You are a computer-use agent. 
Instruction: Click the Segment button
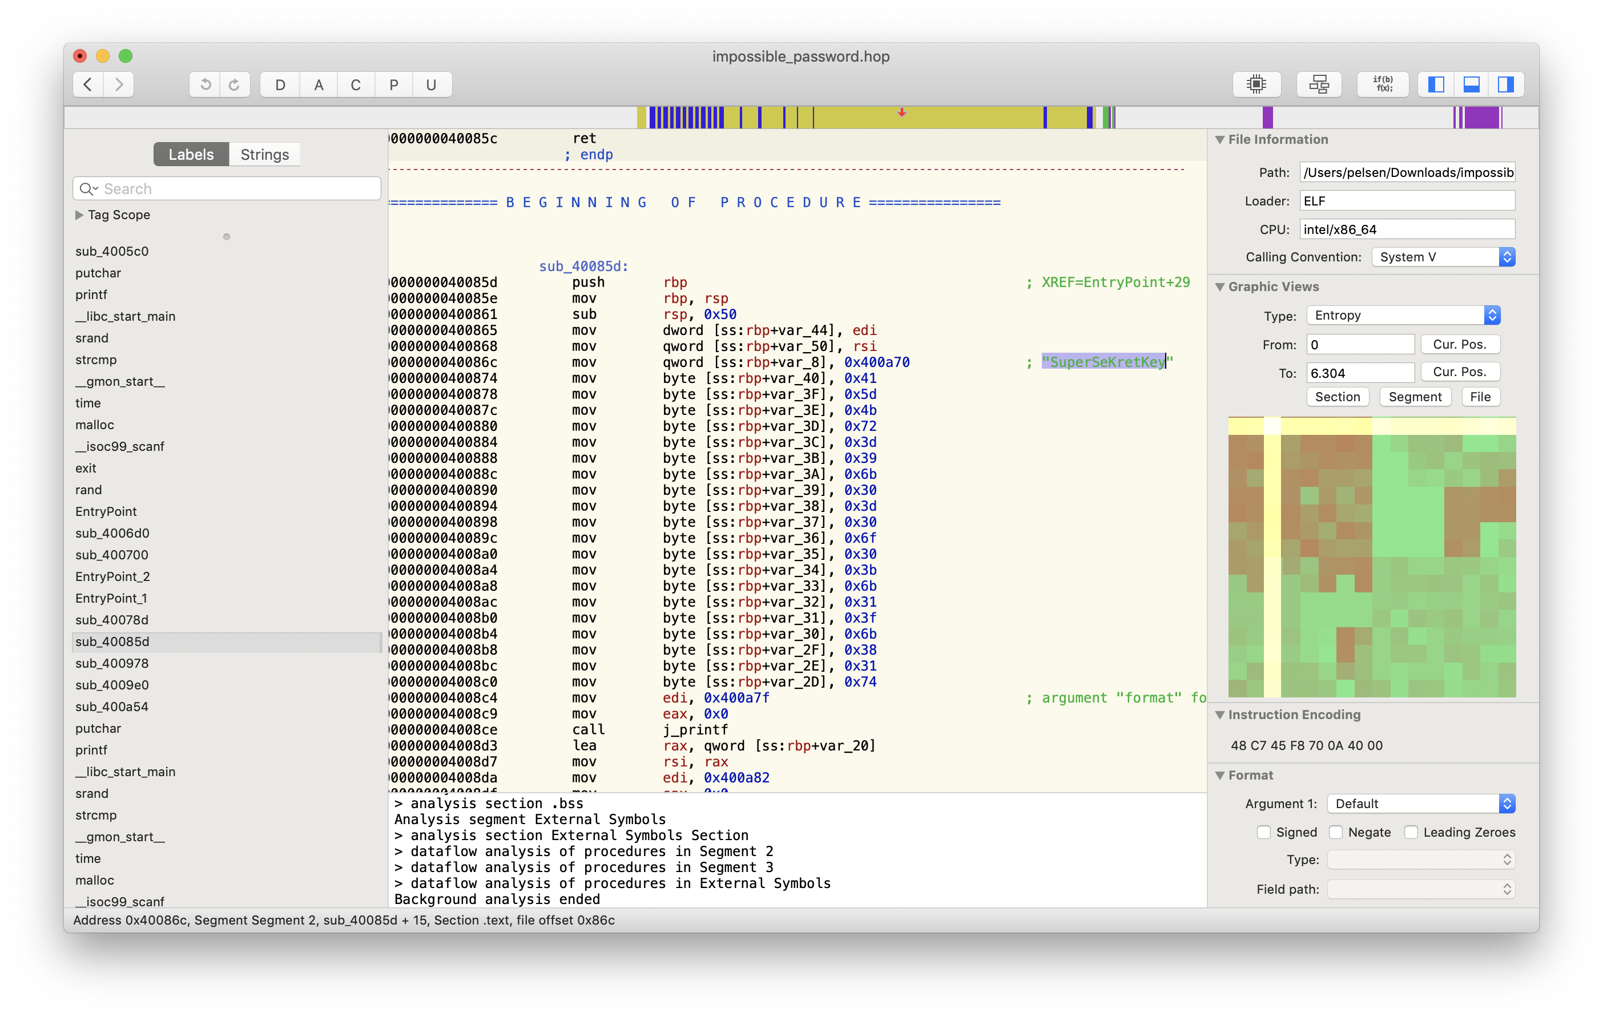(x=1415, y=397)
